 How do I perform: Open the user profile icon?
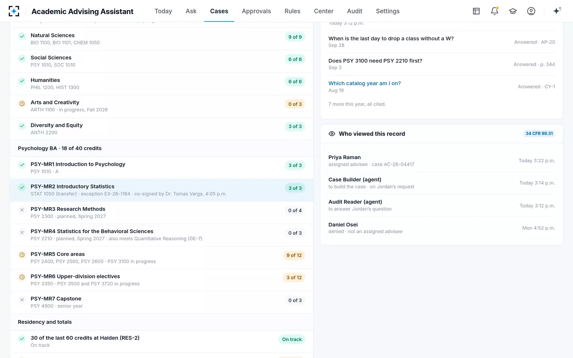tap(531, 11)
